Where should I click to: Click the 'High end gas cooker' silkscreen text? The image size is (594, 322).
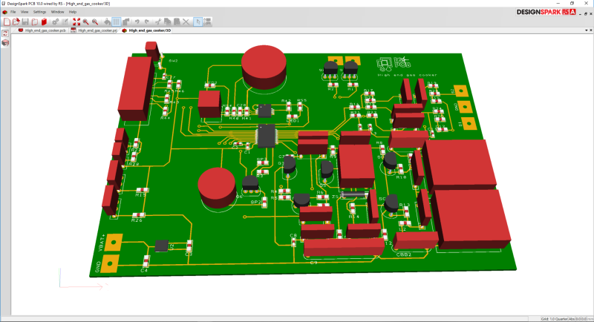coord(407,75)
